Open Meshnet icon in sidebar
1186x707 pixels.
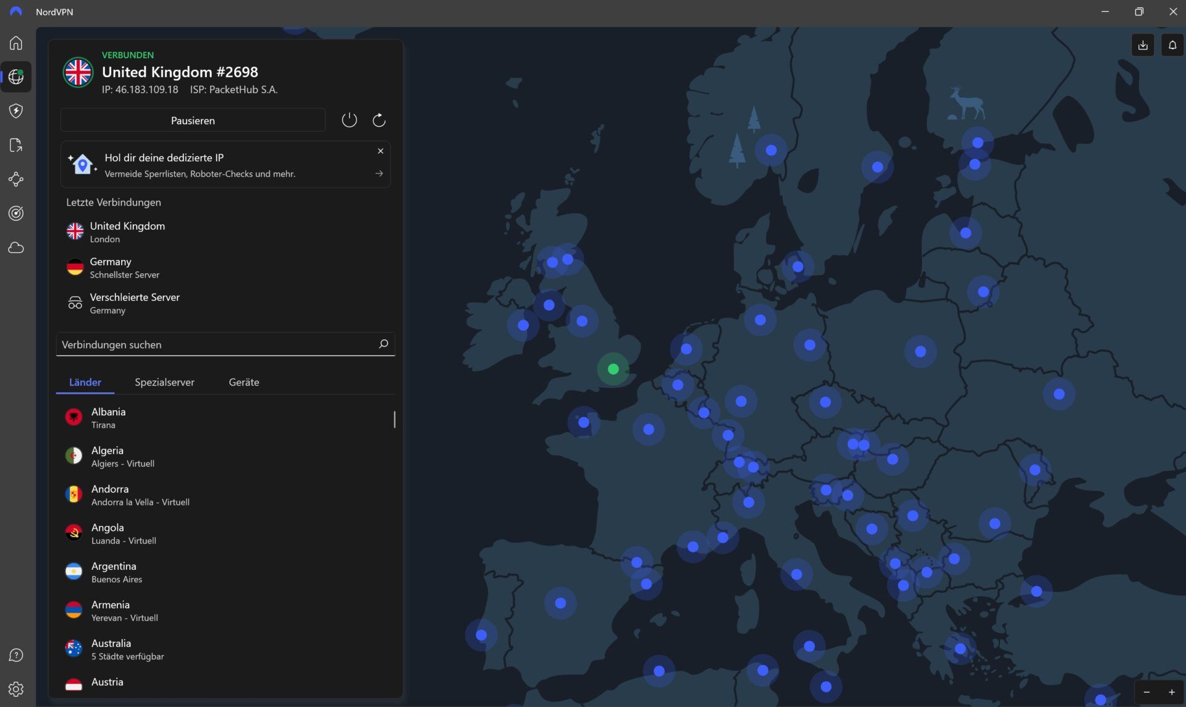point(16,179)
